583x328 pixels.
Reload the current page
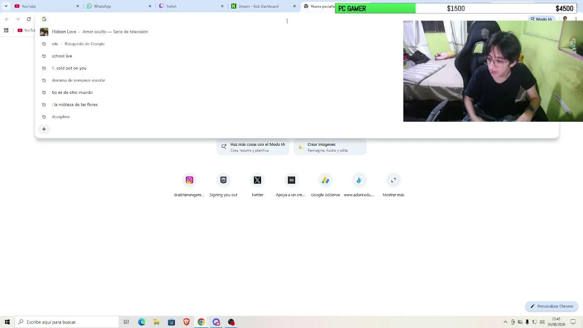pyautogui.click(x=29, y=19)
